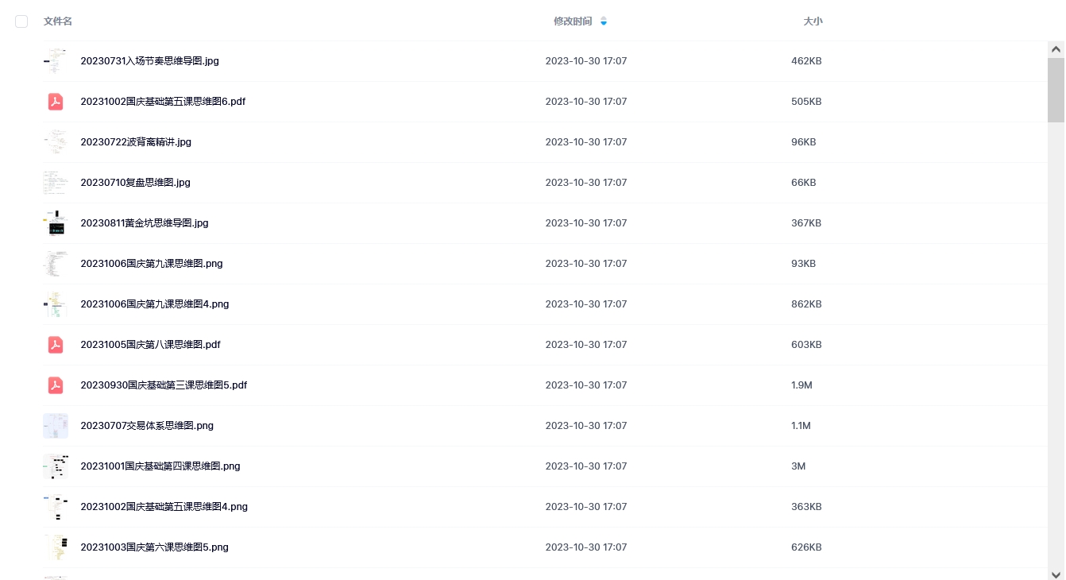
Task: Click PDF icon of 20231005国庆第八课思维图.pdf
Action: 56,345
